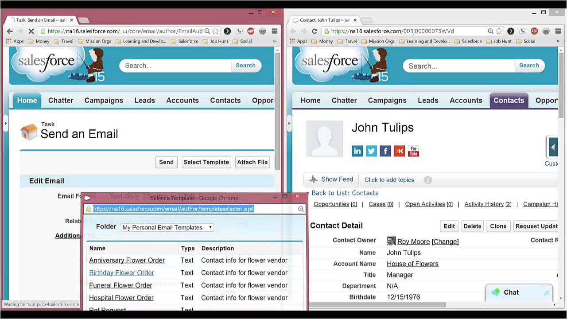Click the Facebook icon on contact page
The height and width of the screenshot is (319, 567).
click(385, 151)
